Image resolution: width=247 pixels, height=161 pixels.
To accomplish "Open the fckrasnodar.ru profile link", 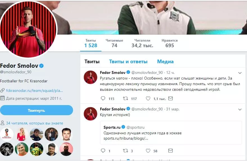I will [34, 90].
